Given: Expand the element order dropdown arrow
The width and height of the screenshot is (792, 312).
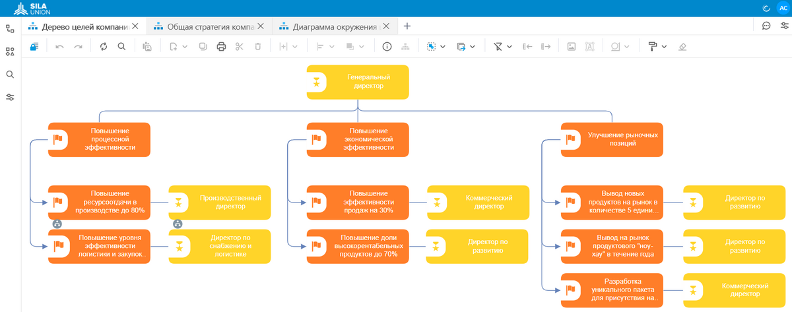Looking at the screenshot, I should click(x=362, y=46).
